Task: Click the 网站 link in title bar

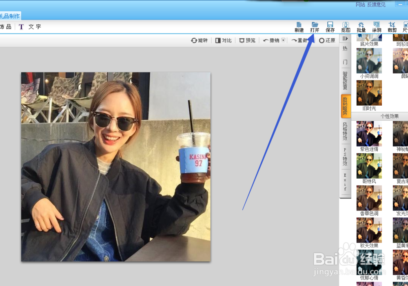Action: 360,4
